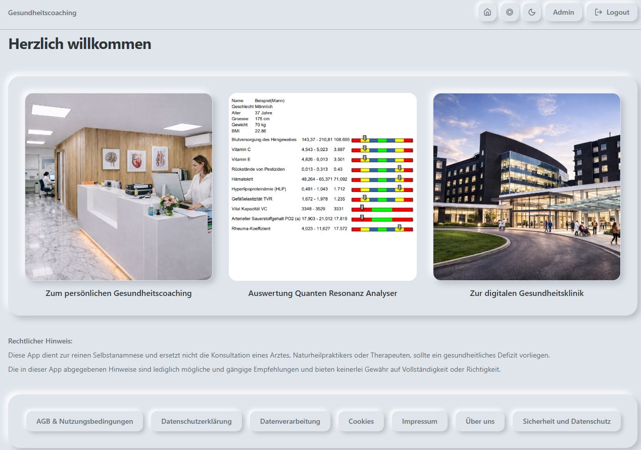The image size is (641, 450).
Task: Click the reception desk photo card
Action: click(119, 186)
